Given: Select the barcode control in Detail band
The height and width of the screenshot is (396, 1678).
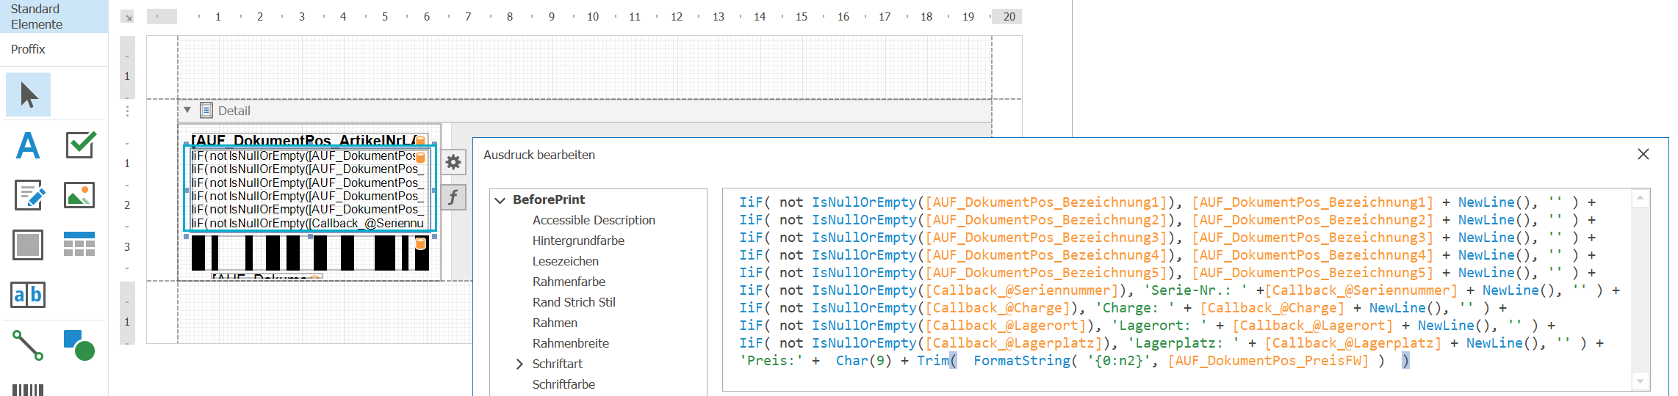Looking at the screenshot, I should point(310,253).
